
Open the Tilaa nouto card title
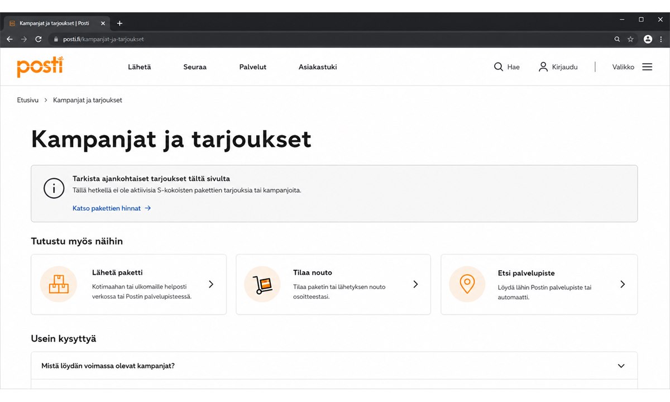tap(313, 272)
